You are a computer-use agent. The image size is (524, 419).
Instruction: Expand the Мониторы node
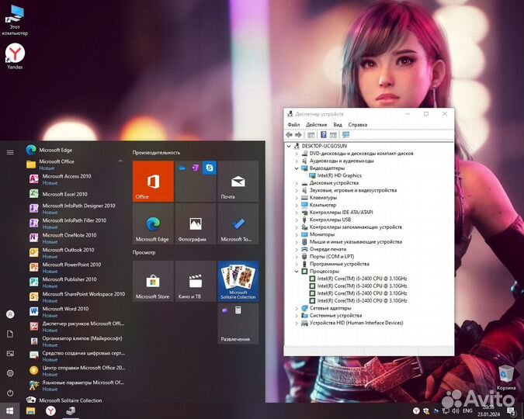tap(297, 234)
